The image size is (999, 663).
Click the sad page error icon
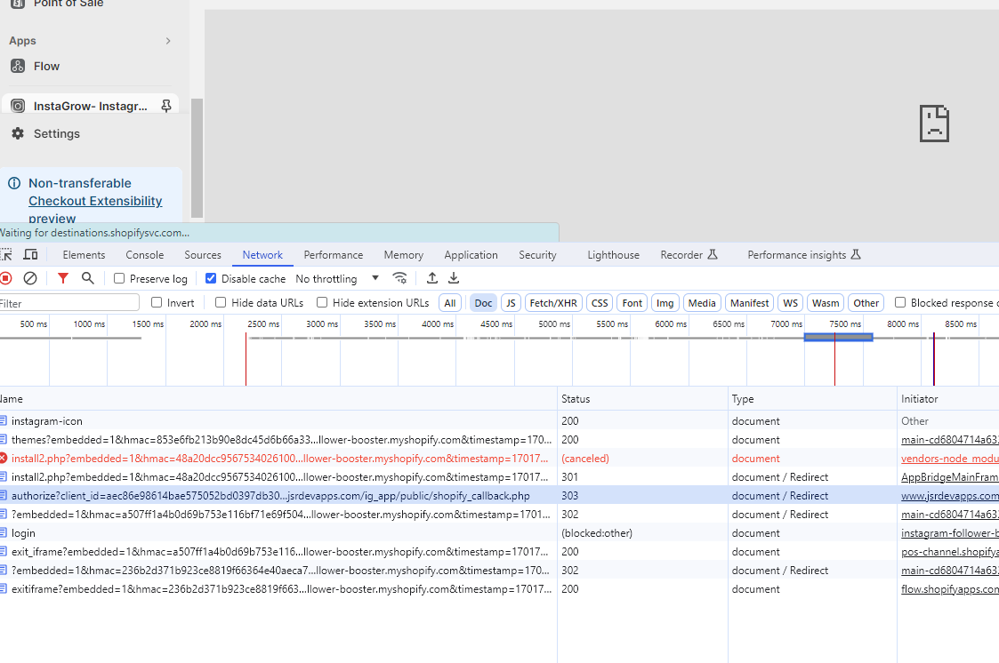click(x=934, y=124)
